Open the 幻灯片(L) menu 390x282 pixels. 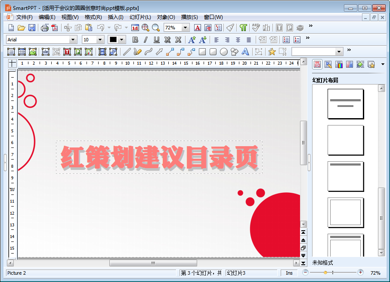coord(140,17)
